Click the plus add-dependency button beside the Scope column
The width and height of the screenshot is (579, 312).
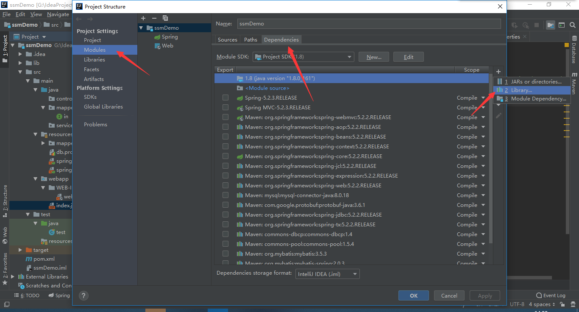(498, 72)
